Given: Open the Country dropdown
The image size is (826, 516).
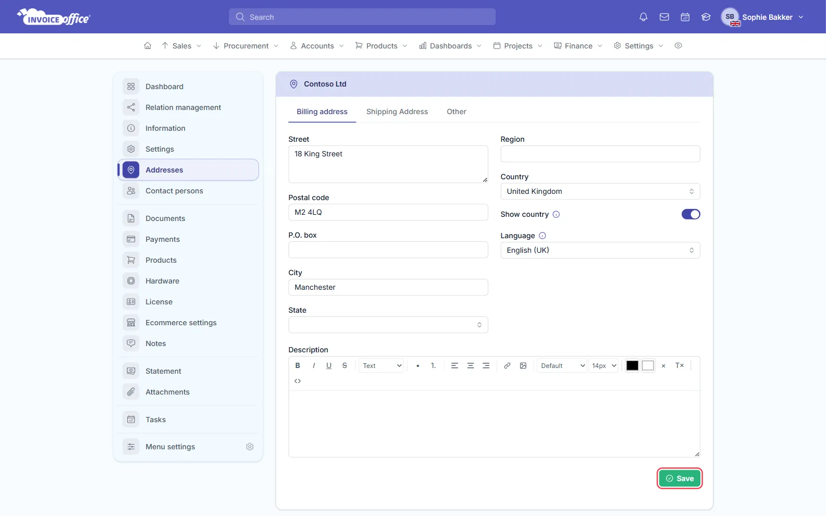Looking at the screenshot, I should [x=600, y=191].
